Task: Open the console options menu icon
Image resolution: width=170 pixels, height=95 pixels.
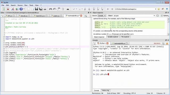Action: [163, 43]
